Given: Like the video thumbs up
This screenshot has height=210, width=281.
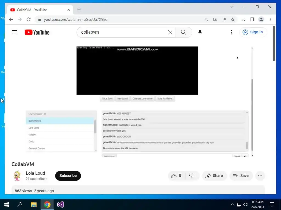Looking at the screenshot, I should point(176,176).
